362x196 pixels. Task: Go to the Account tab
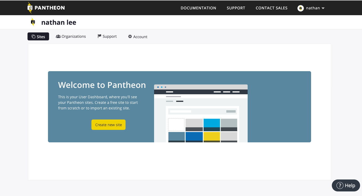click(138, 37)
